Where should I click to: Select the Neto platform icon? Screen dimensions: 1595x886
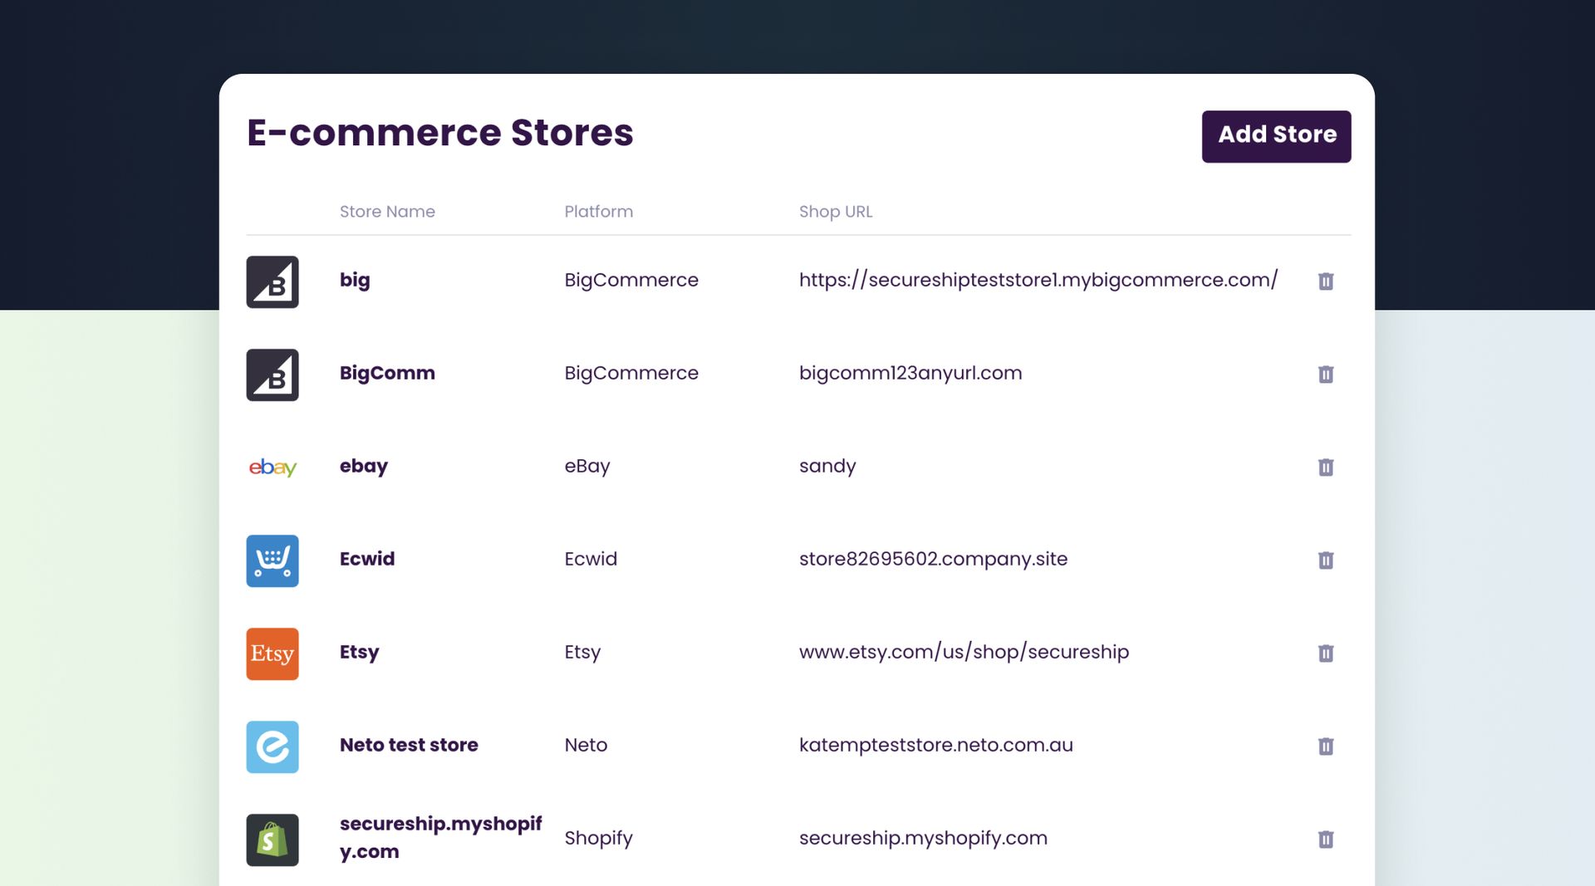pos(272,747)
